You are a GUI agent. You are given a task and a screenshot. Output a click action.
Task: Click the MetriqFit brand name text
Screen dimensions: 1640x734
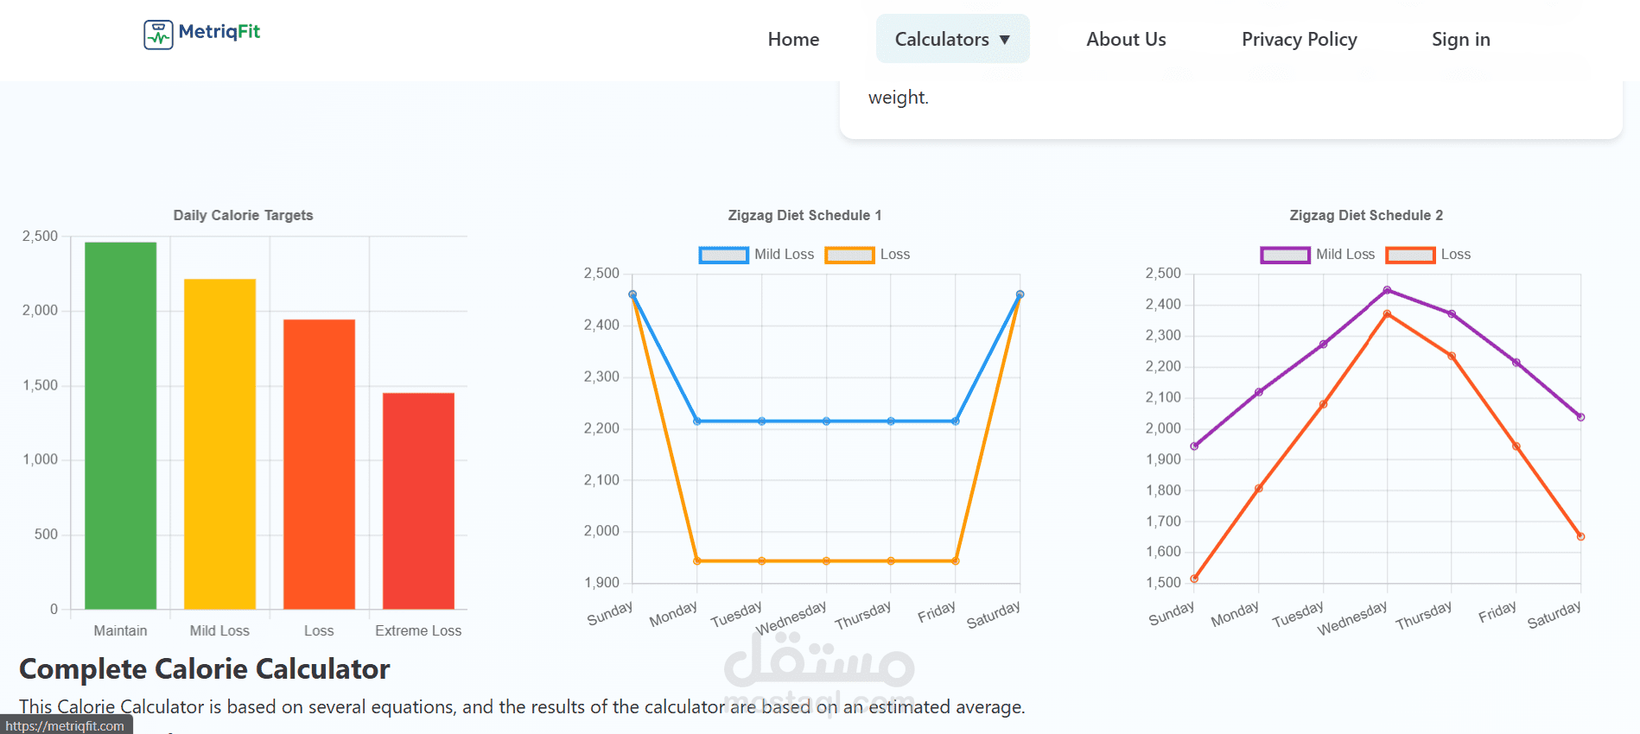(219, 32)
